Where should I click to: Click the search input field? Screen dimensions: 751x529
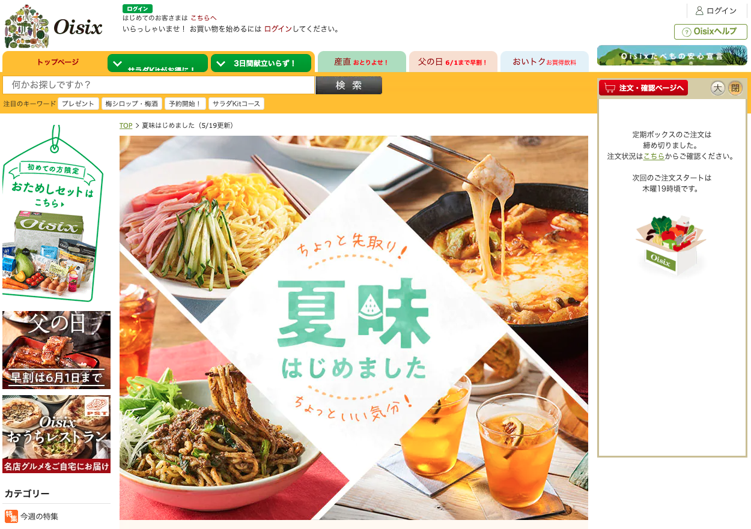pos(159,85)
